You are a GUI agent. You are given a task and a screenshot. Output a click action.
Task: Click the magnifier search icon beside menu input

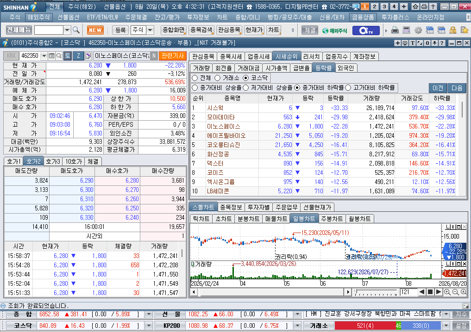[x=76, y=30]
